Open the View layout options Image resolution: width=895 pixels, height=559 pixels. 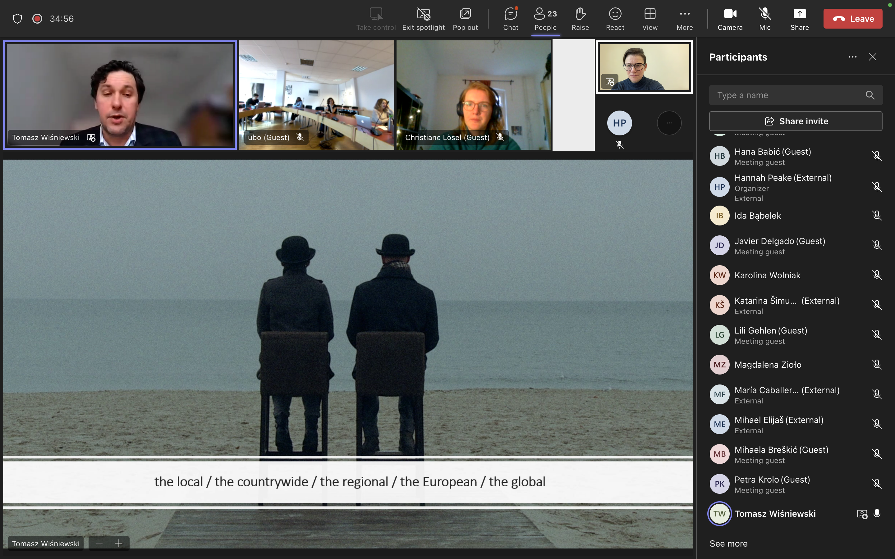tap(649, 19)
